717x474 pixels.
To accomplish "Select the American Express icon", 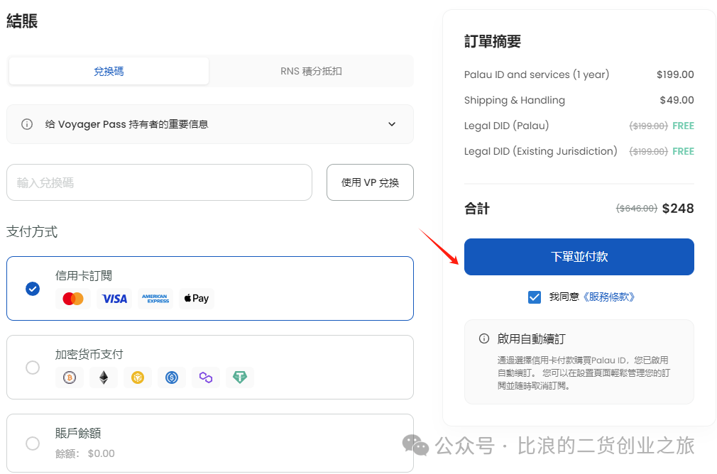I will [155, 299].
